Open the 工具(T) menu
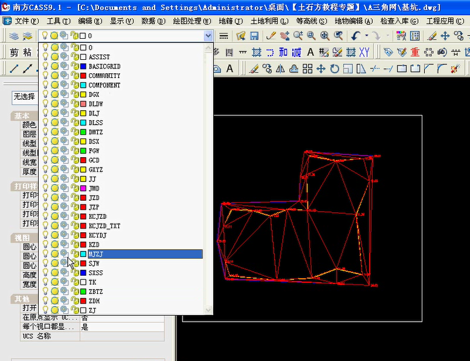The height and width of the screenshot is (361, 470). click(59, 21)
